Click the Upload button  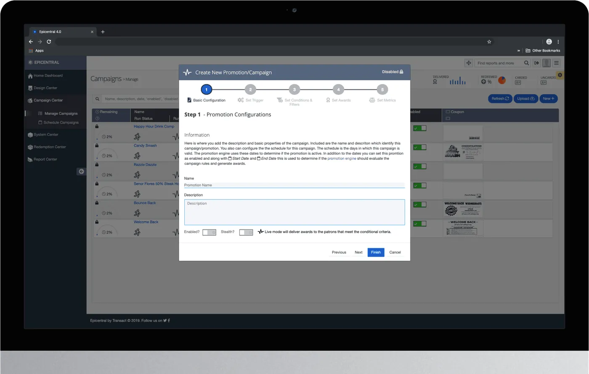pos(526,98)
